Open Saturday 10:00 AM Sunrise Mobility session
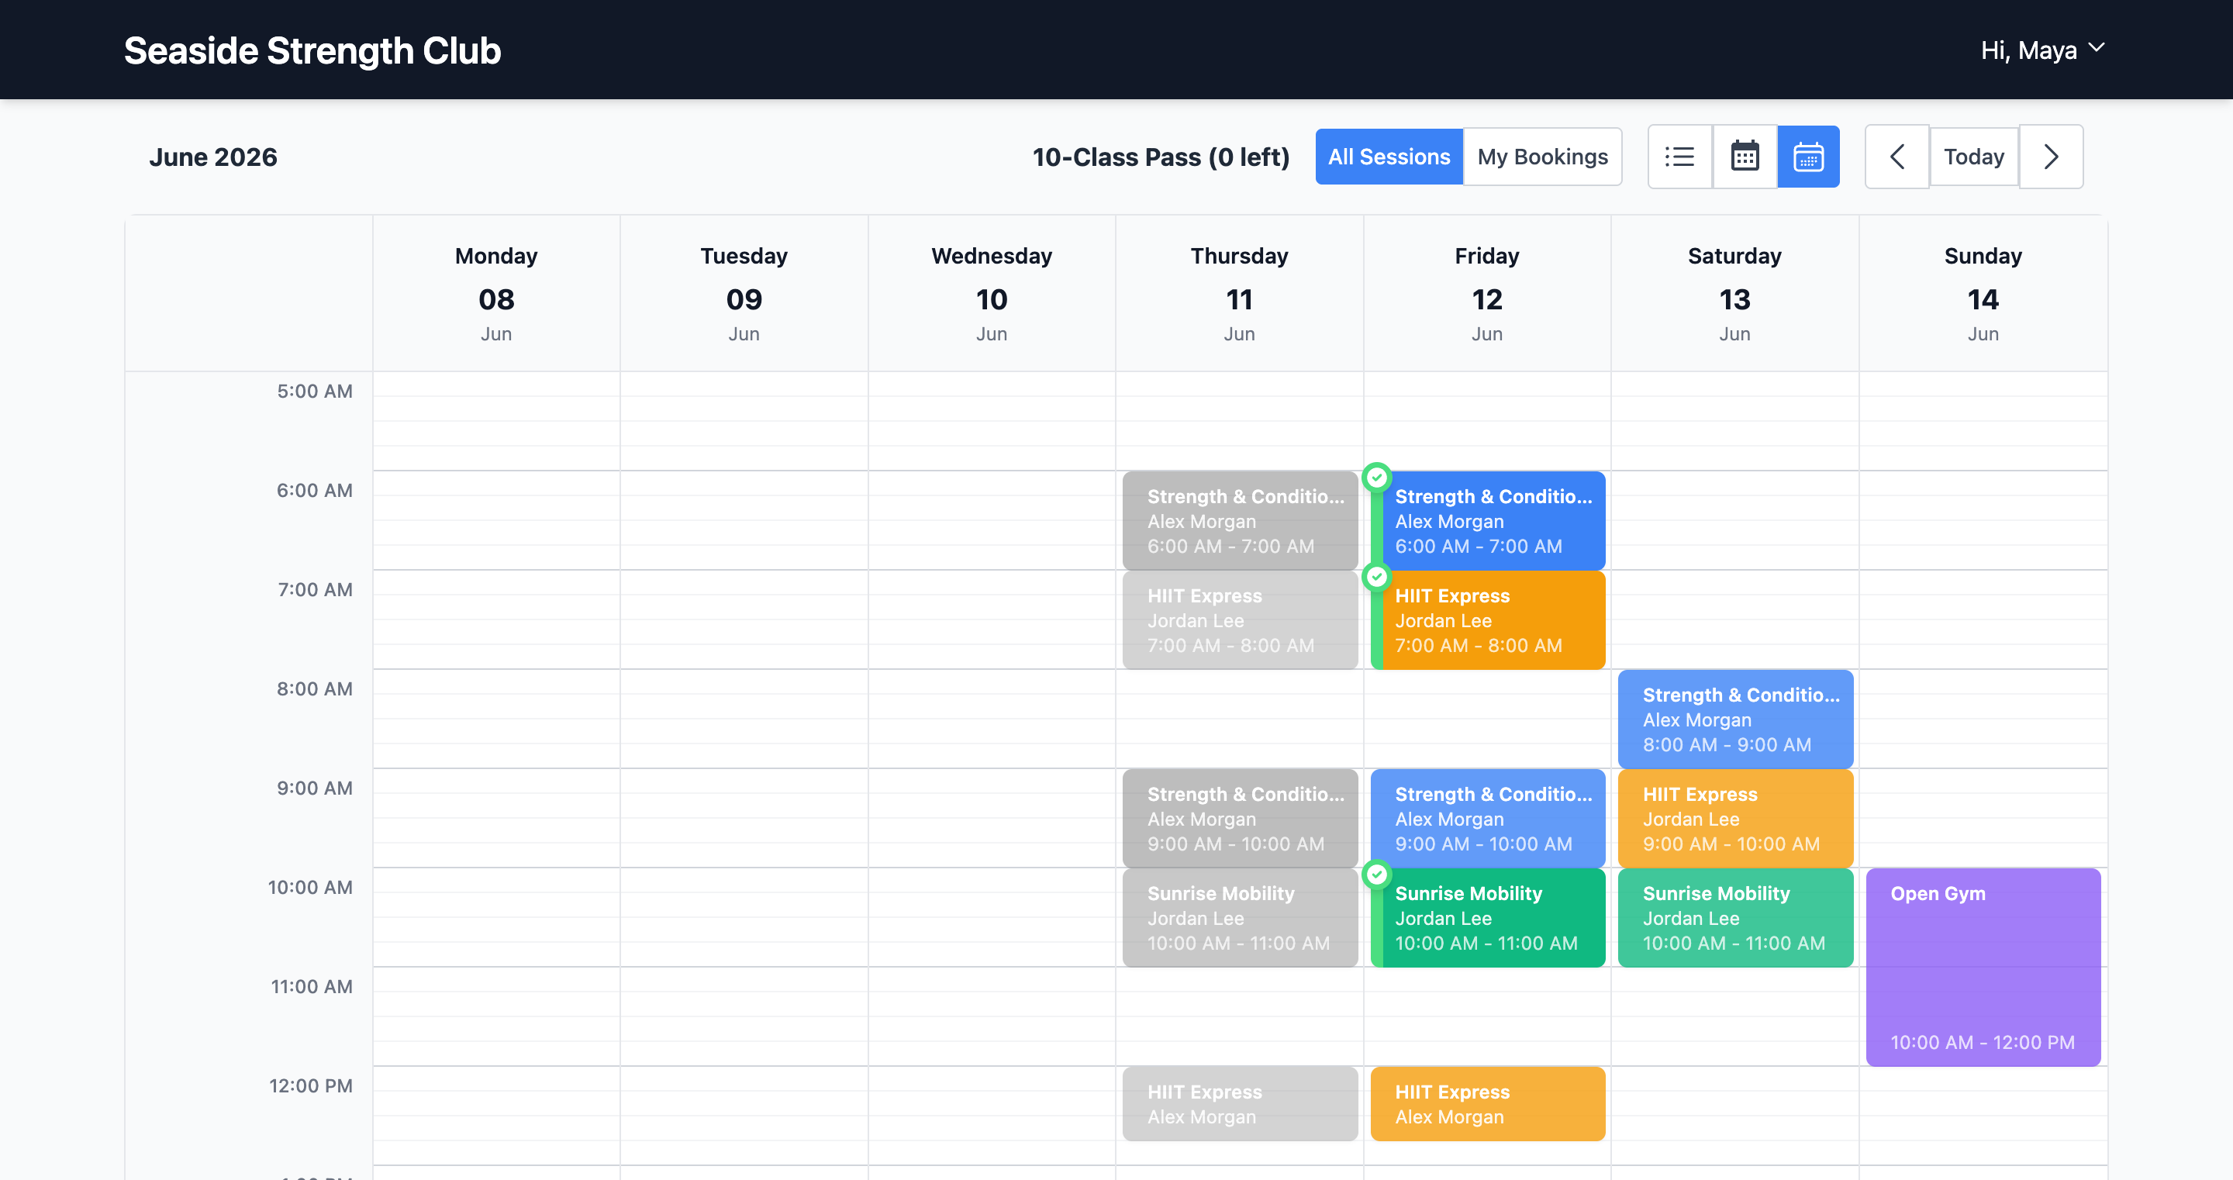 [x=1735, y=917]
